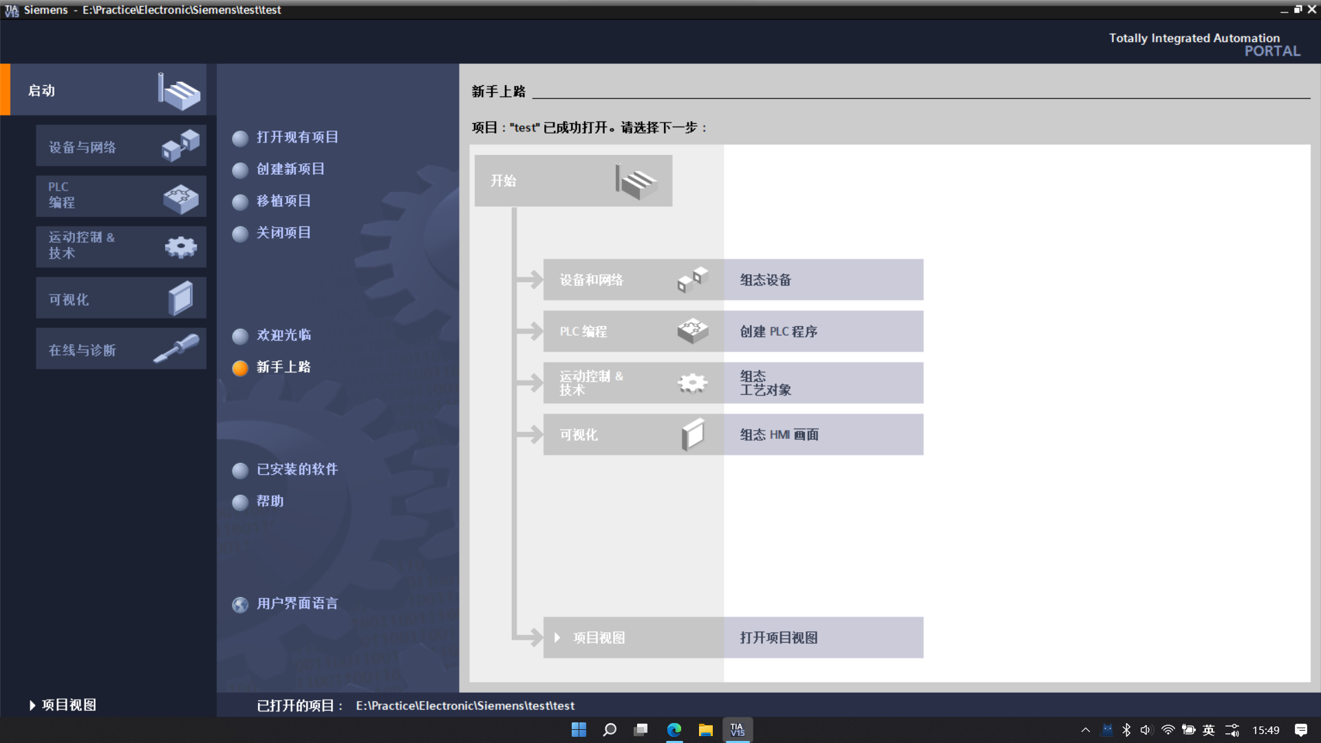Viewport: 1321px width, 743px height.
Task: Click the triangle beside 项目视图 in workflow
Action: tap(557, 638)
